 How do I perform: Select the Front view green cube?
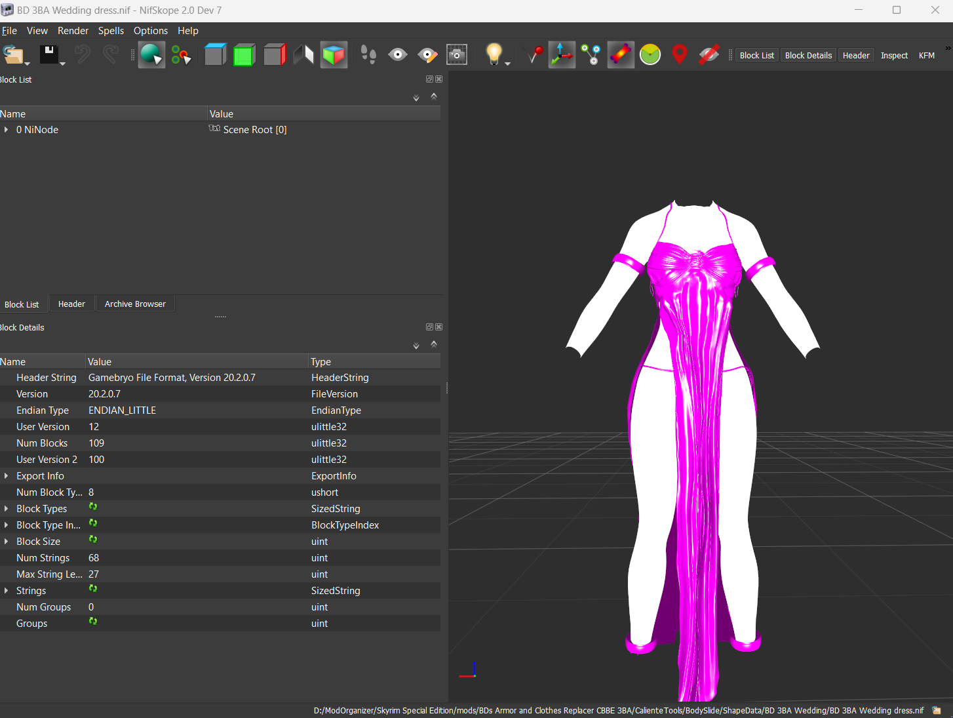[244, 55]
